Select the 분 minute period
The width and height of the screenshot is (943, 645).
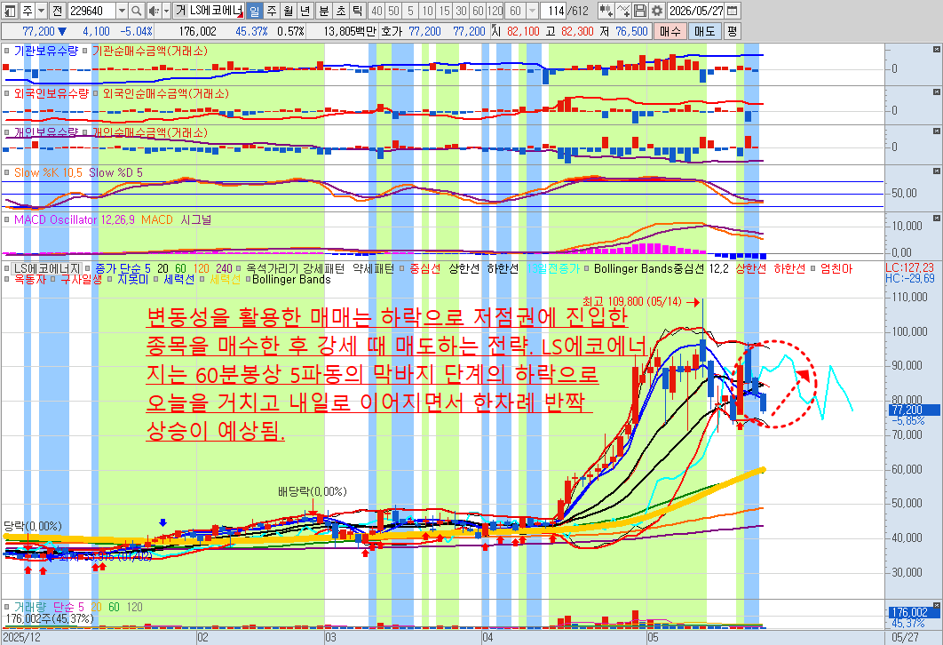[323, 11]
